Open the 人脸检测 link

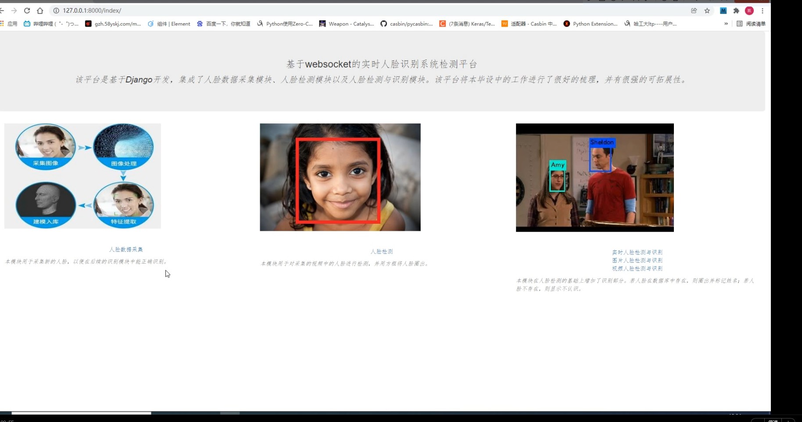pyautogui.click(x=382, y=251)
